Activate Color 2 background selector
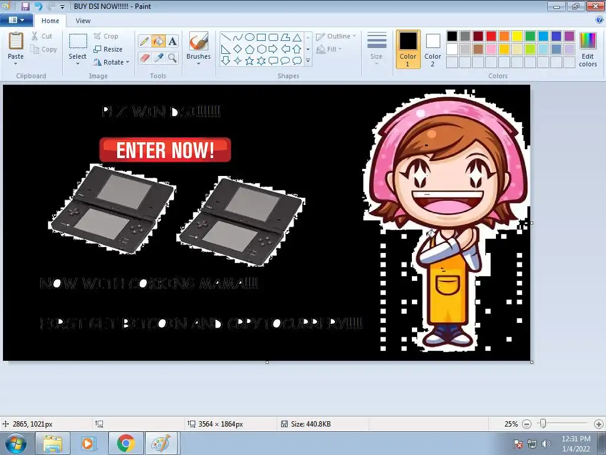Image resolution: width=606 pixels, height=455 pixels. [433, 49]
